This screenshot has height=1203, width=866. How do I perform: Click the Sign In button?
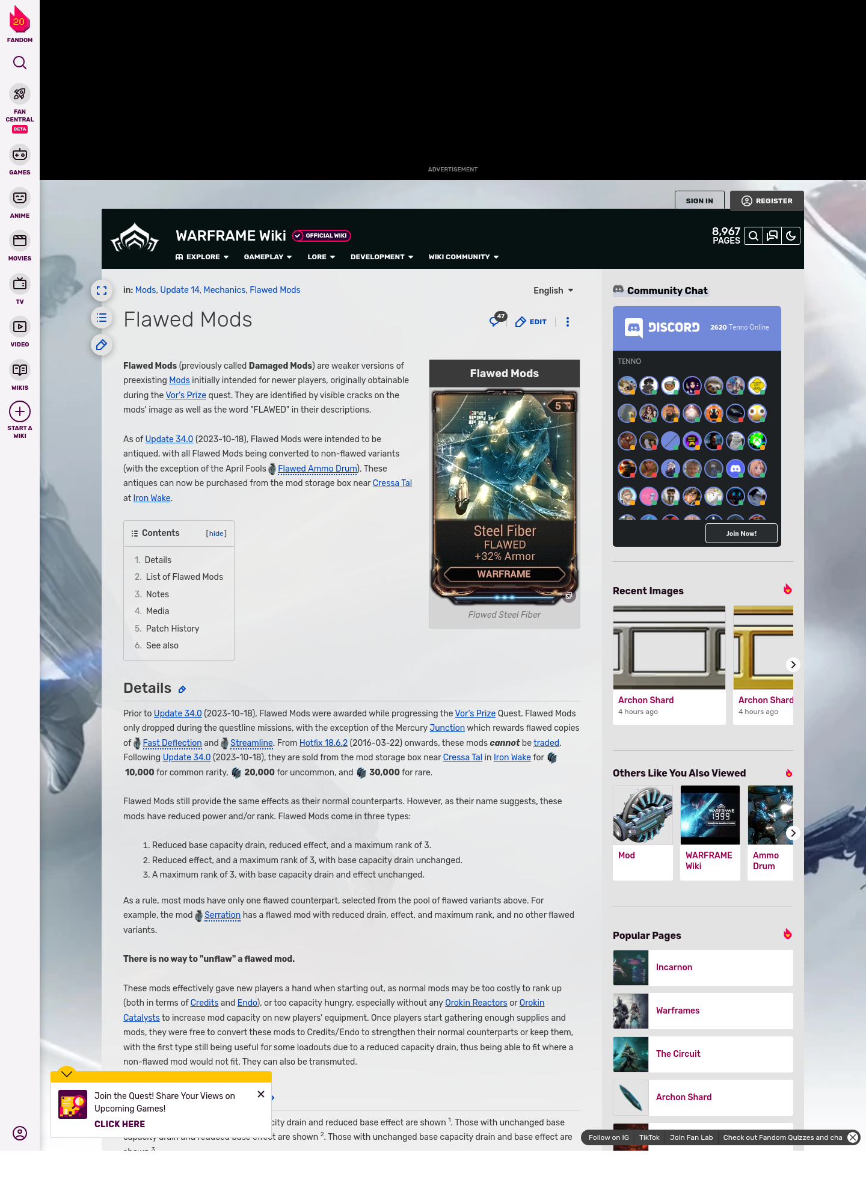click(x=699, y=201)
